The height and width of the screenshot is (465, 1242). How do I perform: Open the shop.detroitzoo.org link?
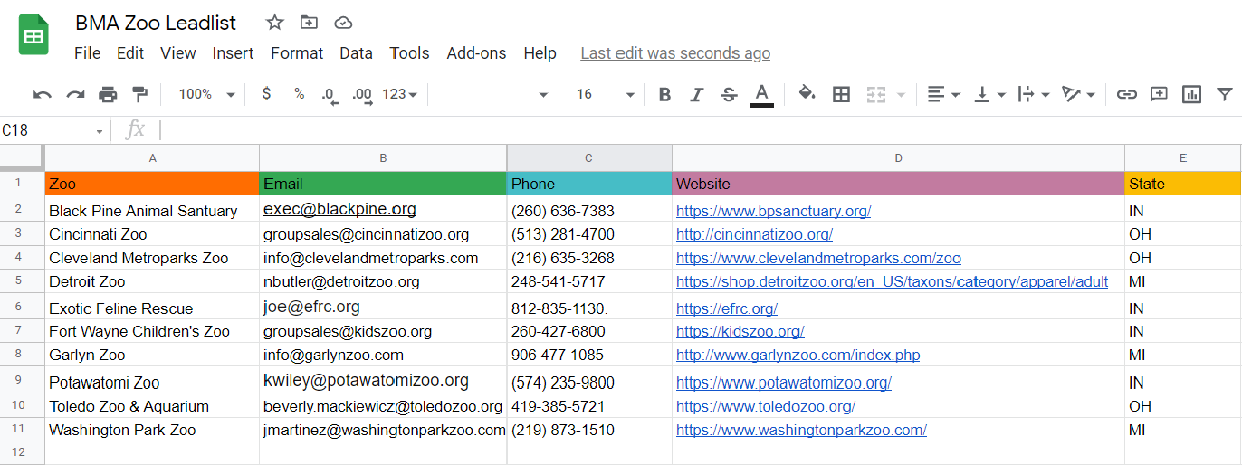pyautogui.click(x=892, y=281)
